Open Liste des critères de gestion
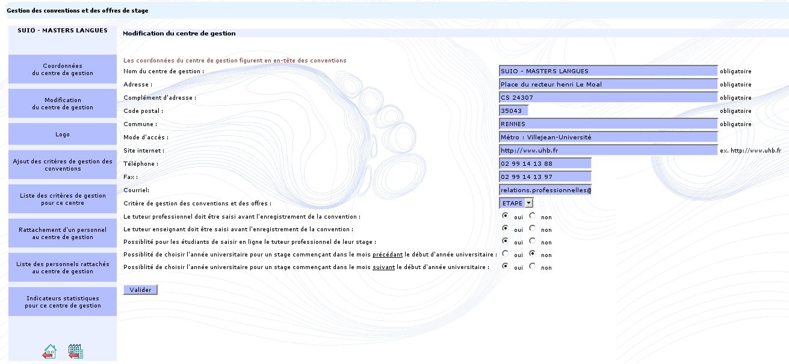789x364 pixels. point(63,199)
